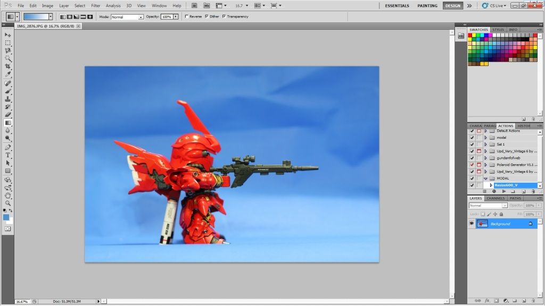The image size is (545, 306).
Task: Click the foreground color swatch in toolbox
Action: pos(6,217)
